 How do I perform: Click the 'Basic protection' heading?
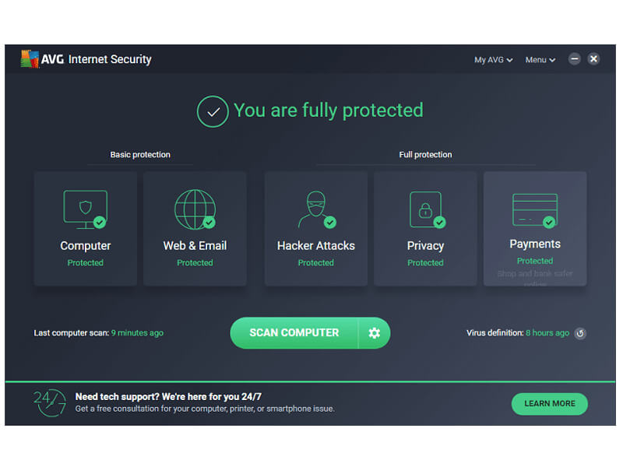tap(140, 154)
